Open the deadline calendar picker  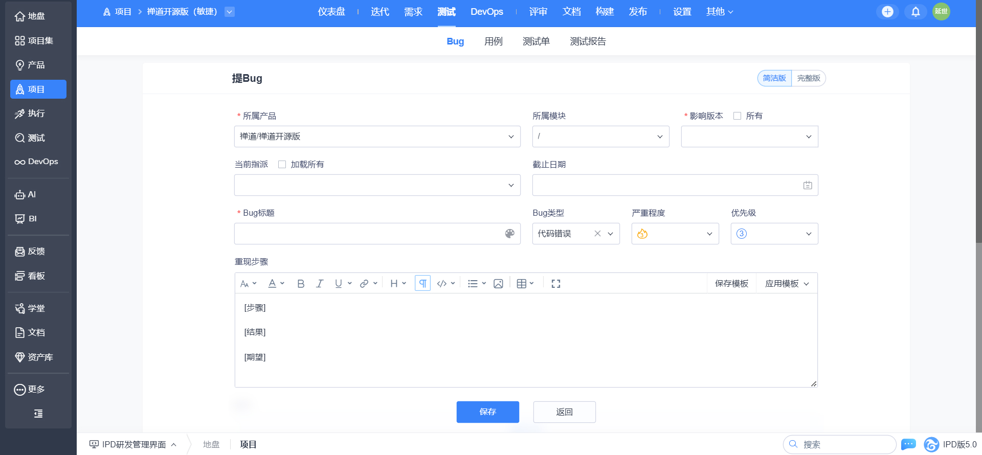[808, 186]
